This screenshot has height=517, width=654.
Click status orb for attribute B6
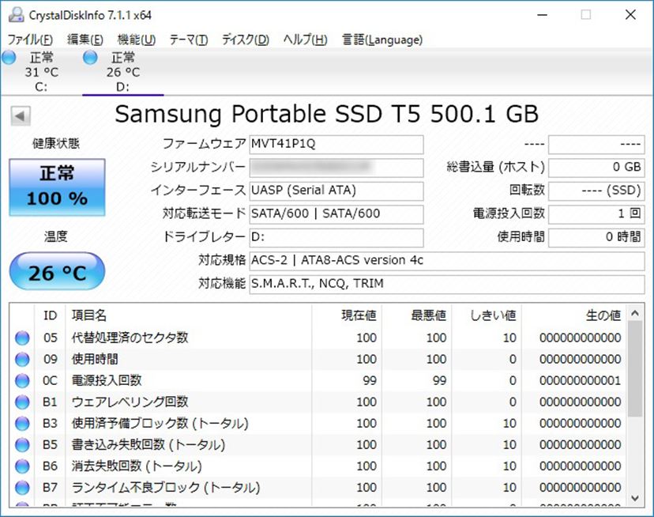click(22, 466)
